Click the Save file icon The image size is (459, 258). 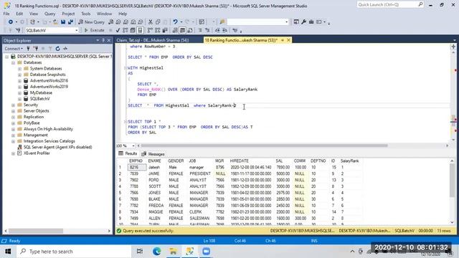pos(63,22)
